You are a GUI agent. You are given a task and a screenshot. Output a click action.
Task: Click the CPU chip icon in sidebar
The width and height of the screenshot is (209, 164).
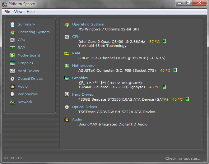pyautogui.click(x=12, y=40)
